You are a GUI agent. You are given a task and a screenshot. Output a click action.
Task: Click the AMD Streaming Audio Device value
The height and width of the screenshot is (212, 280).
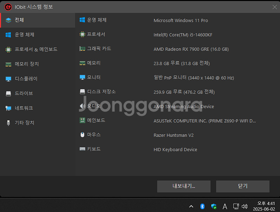184,107
